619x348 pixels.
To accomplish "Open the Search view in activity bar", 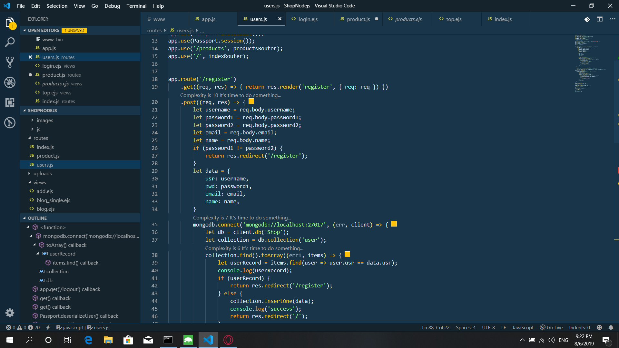I will pyautogui.click(x=10, y=42).
